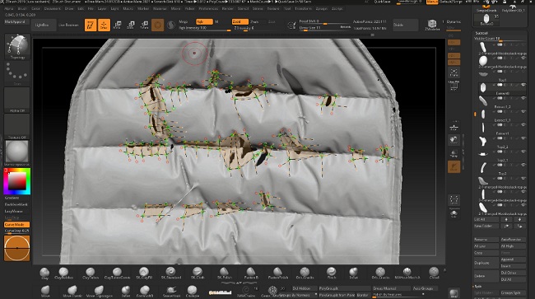Toggle Curve Mode button
The image size is (535, 299).
pyautogui.click(x=16, y=225)
